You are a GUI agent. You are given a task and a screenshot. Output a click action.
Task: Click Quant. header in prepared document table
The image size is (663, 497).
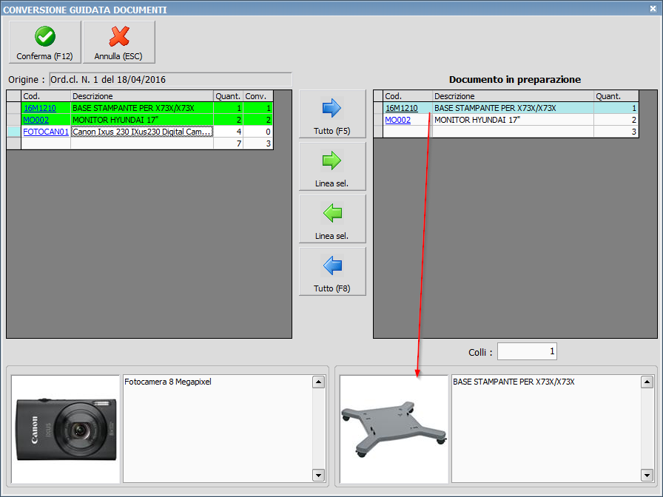(x=616, y=96)
